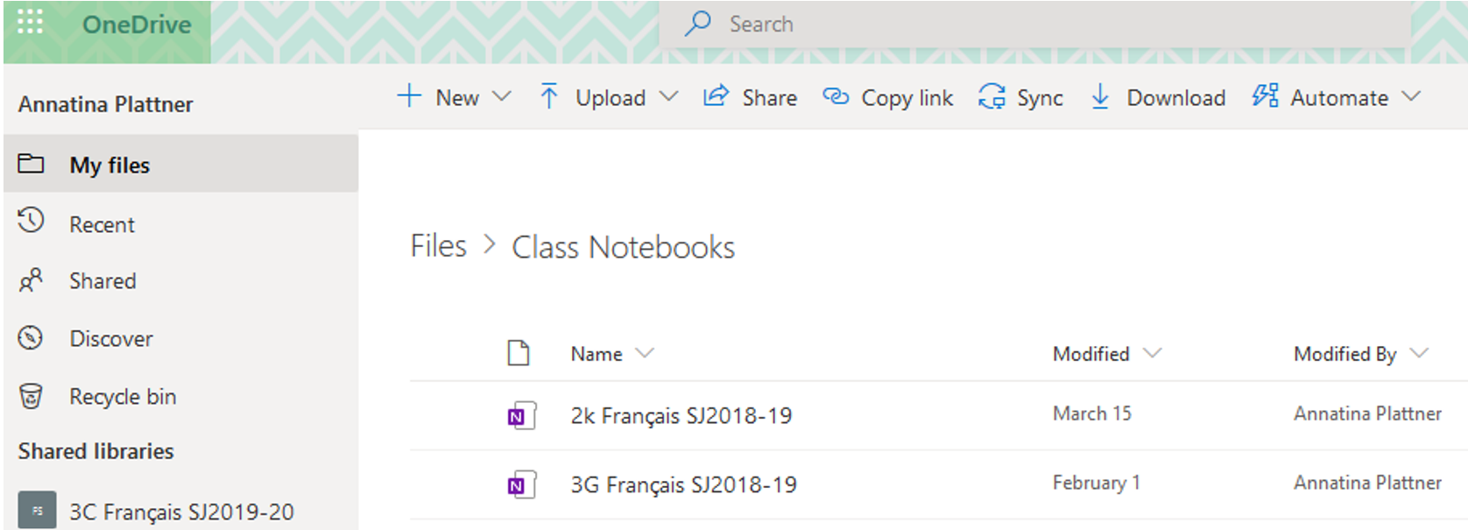The image size is (1468, 530).
Task: Click the Recycle bin icon in sidebar
Action: (31, 397)
